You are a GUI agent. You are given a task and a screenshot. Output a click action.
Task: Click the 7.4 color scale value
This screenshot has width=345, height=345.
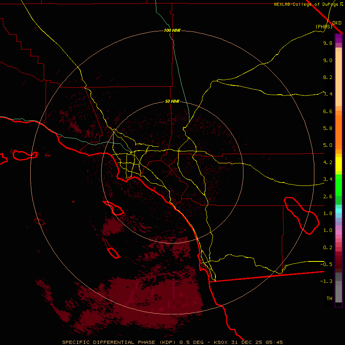[328, 94]
